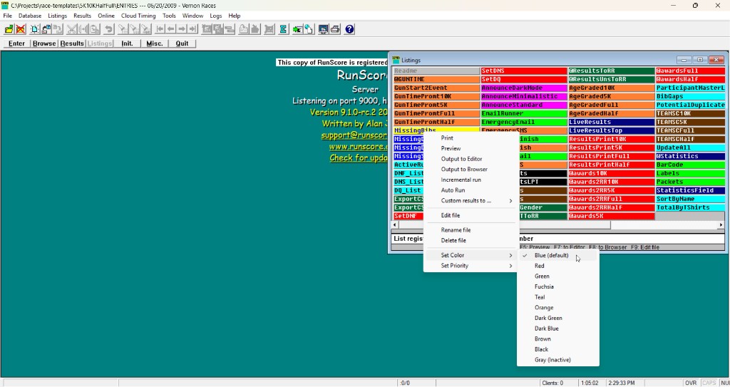The height and width of the screenshot is (387, 730).
Task: Click the undo arrow toolbar icon
Action: [x=108, y=29]
